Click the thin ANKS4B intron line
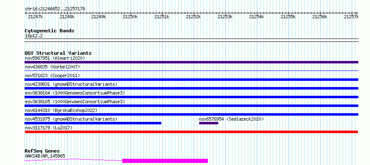This screenshot has height=165, width=370. point(74,160)
